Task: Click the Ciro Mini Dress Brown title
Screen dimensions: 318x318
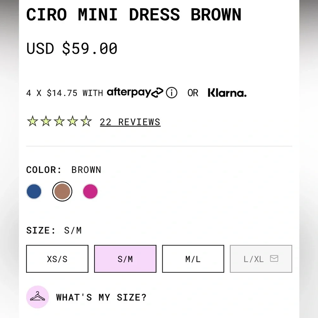Action: (x=134, y=15)
